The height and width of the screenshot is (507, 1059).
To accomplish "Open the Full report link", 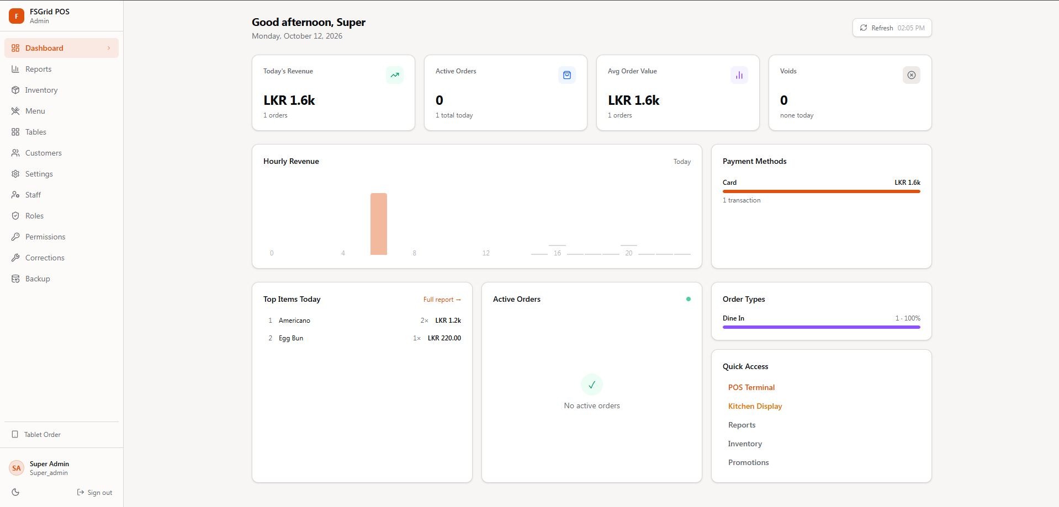I will point(442,300).
